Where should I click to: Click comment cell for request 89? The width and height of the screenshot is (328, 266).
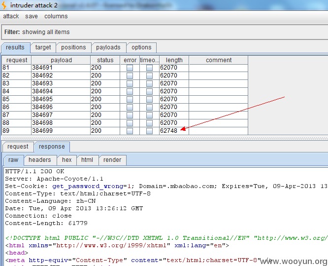[x=218, y=131]
